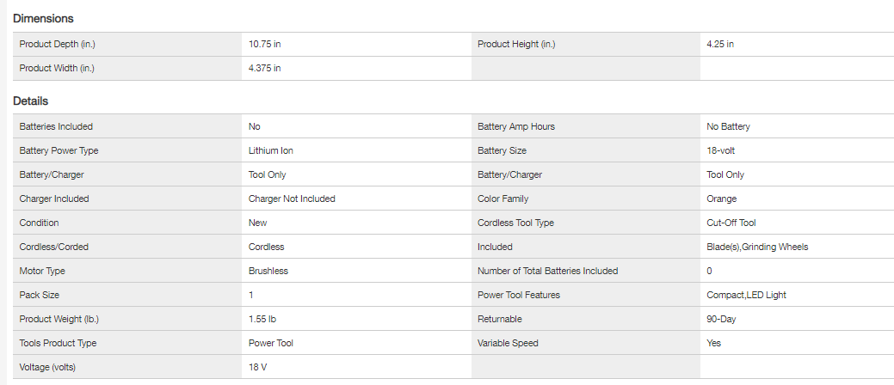Click the Details section heading

(x=30, y=101)
